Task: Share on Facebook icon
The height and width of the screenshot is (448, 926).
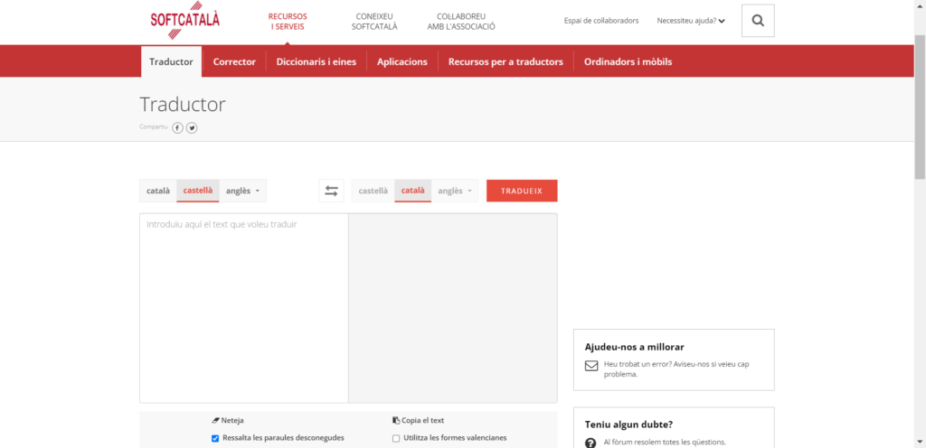Action: [178, 127]
